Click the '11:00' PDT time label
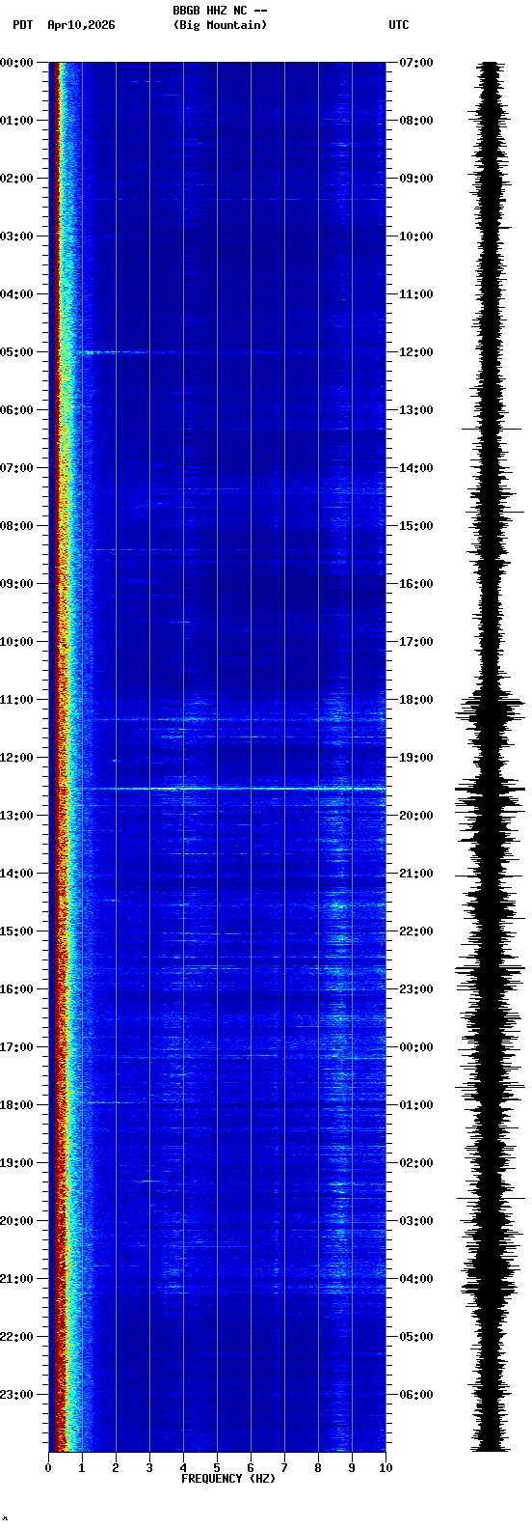Image resolution: width=532 pixels, height=1529 pixels. point(17,700)
